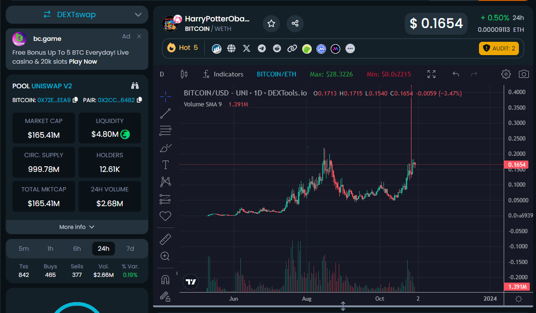Image resolution: width=536 pixels, height=313 pixels.
Task: Select the 24h stats tab
Action: (x=104, y=248)
